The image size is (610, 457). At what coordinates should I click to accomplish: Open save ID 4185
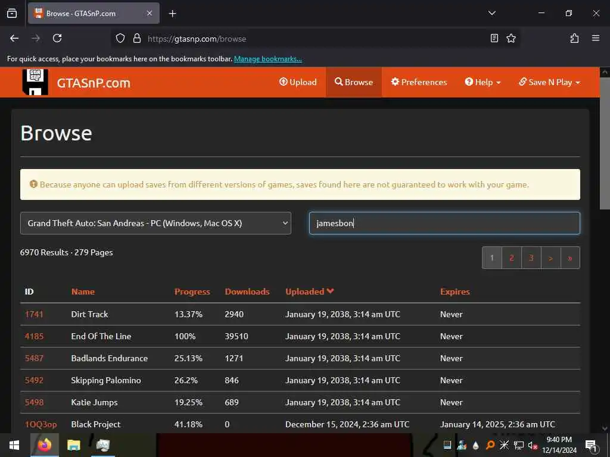tap(34, 336)
